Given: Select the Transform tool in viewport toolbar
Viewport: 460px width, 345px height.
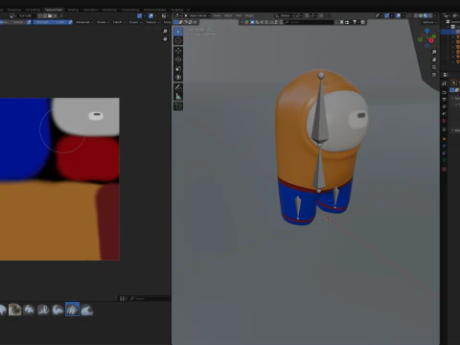Looking at the screenshot, I should click(x=178, y=78).
